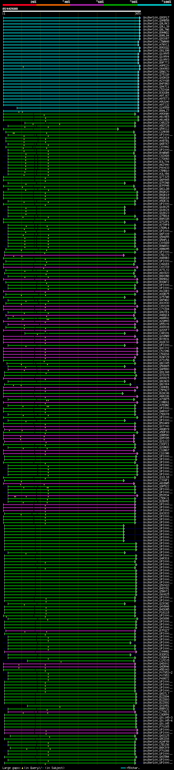Select the UniRef100_Q9JJH5-3 label
The height and width of the screenshot is (770, 174).
(x=158, y=717)
